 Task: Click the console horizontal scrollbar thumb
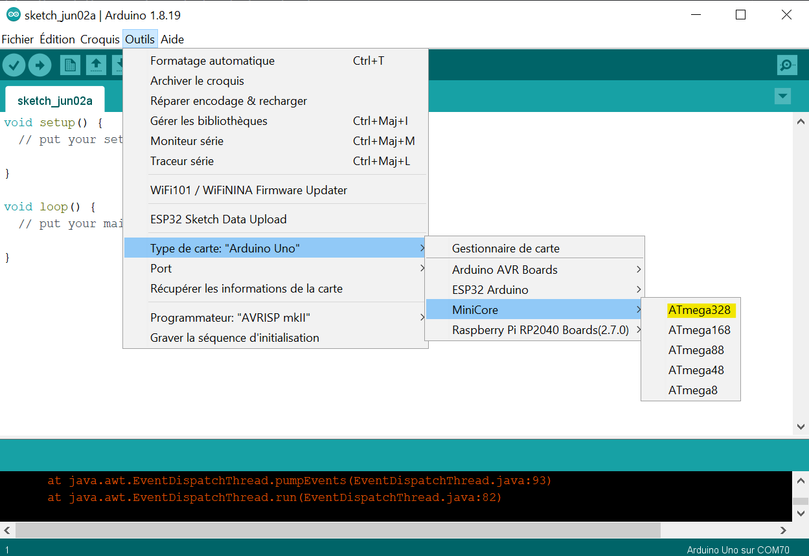coord(338,530)
